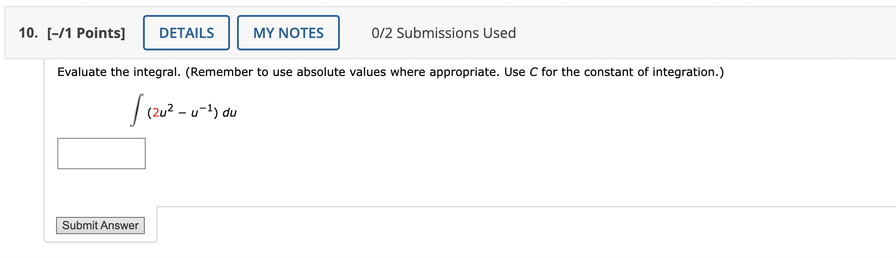The width and height of the screenshot is (896, 258).
Task: Click the "0/2 Submissions Used" text
Action: tap(443, 33)
